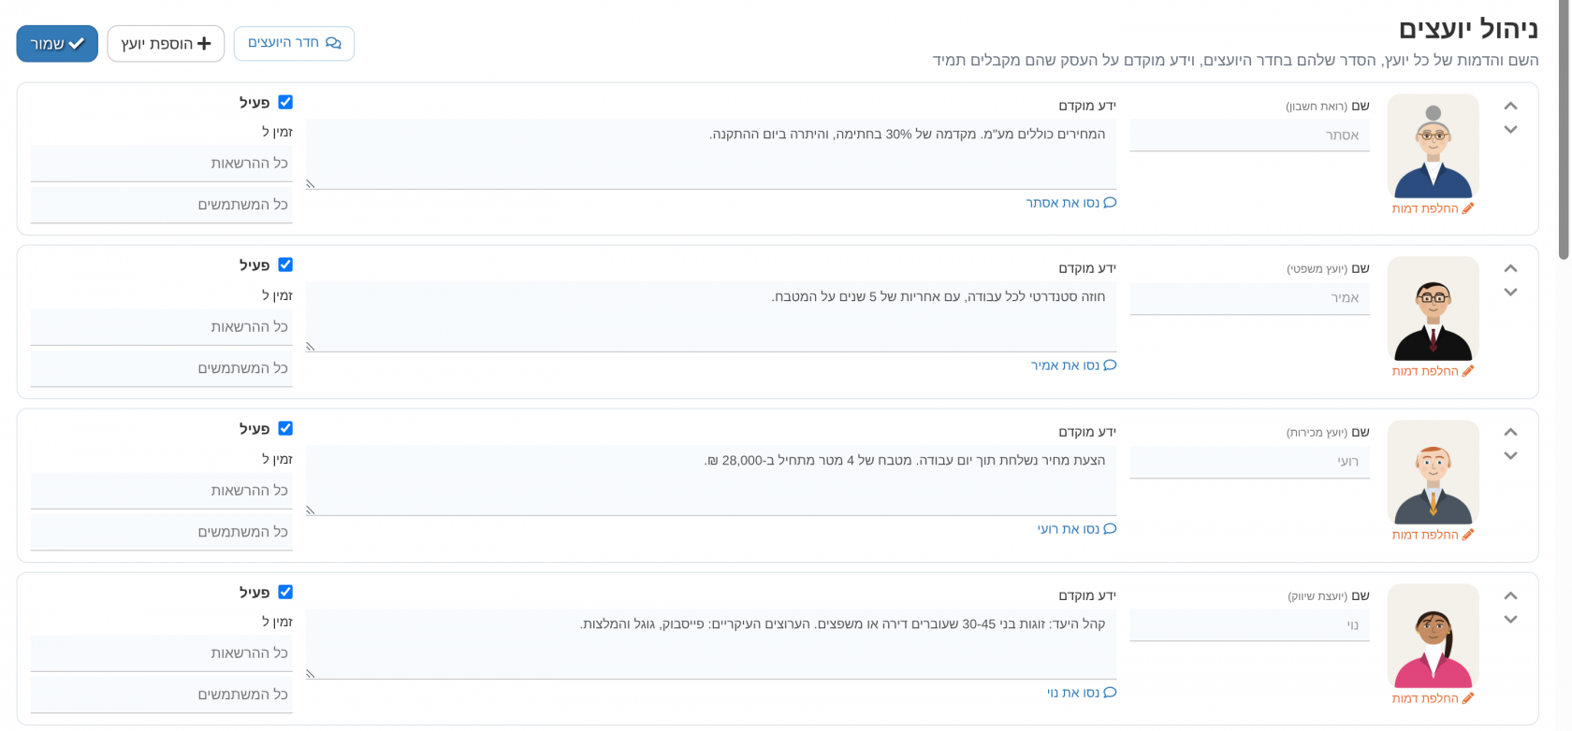Move נוי advisor down with chevron arrow
Image resolution: width=1572 pixels, height=731 pixels.
coord(1510,620)
